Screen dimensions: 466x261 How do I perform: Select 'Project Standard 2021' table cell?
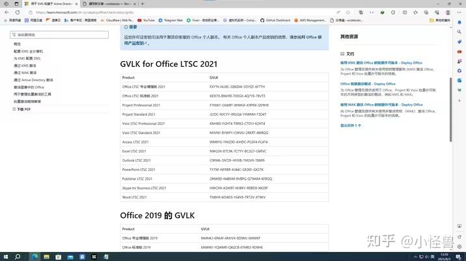pyautogui.click(x=139, y=114)
